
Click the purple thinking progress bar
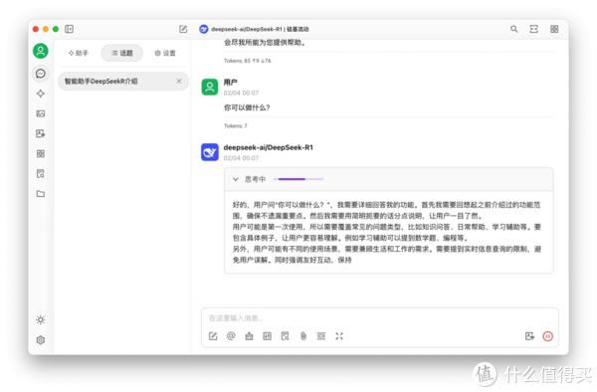(298, 179)
